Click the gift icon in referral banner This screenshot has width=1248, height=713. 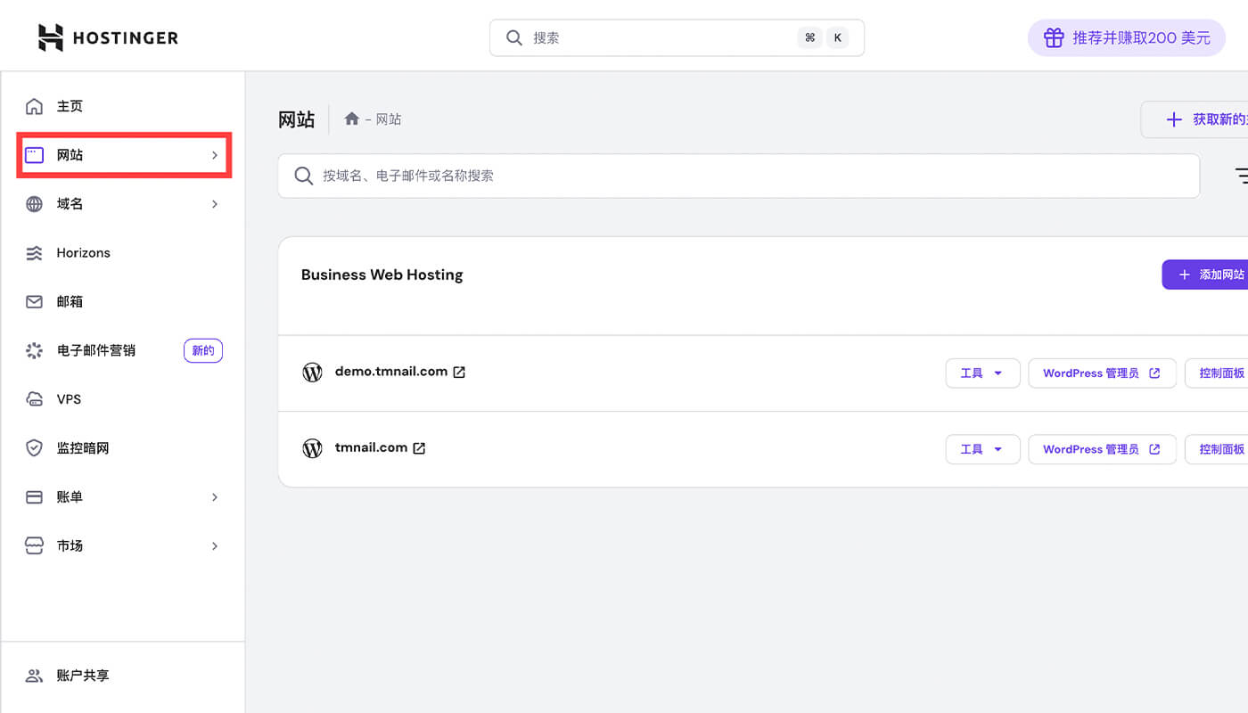coord(1054,37)
